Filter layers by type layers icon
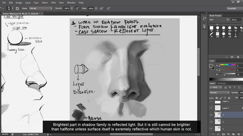 235,87
